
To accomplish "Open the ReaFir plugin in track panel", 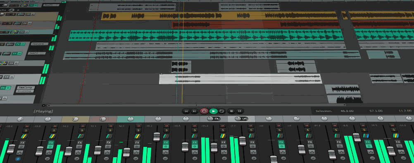I will pyautogui.click(x=37, y=53).
